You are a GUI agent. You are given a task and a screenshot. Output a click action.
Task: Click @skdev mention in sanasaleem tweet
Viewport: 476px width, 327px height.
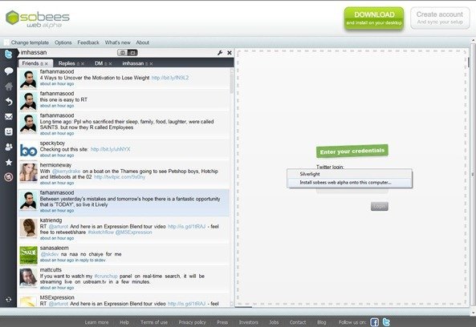coord(50,254)
